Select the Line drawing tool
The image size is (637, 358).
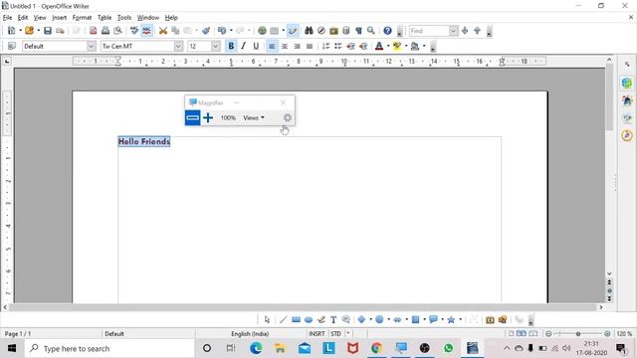point(283,320)
